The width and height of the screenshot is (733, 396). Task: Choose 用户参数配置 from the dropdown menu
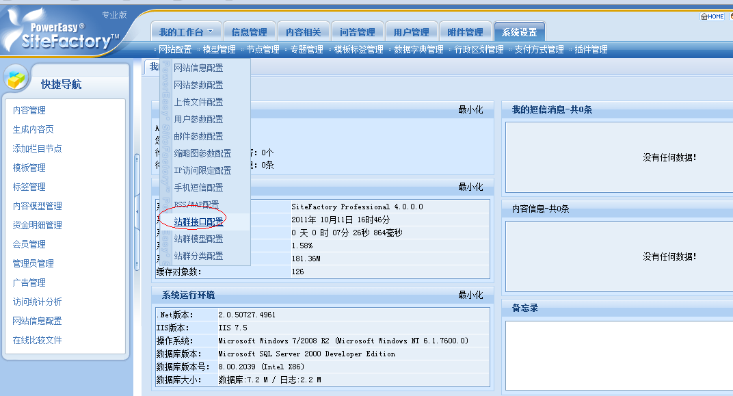[198, 119]
